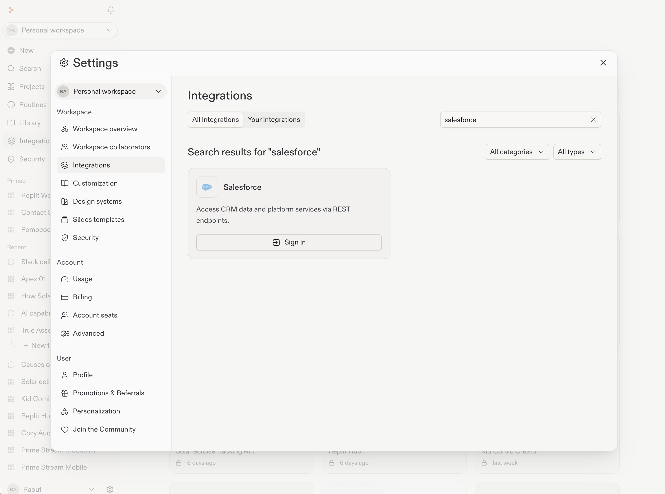Open Security in the main sidebar

coord(26,159)
